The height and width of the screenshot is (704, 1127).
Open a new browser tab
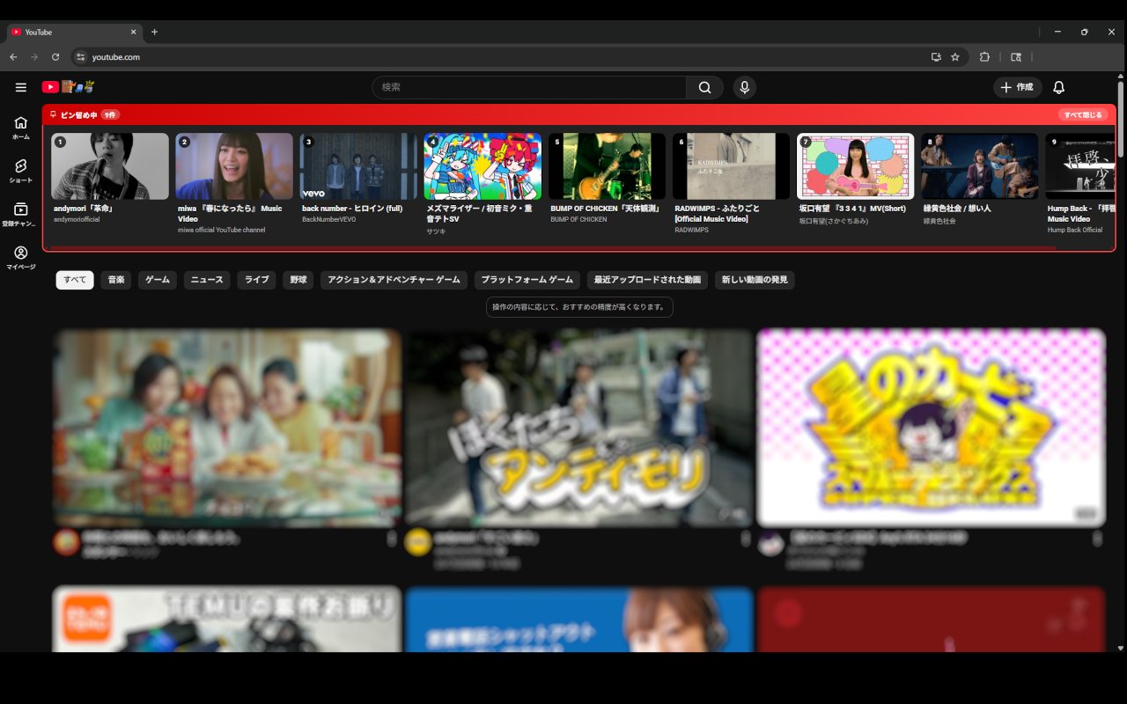pos(154,32)
